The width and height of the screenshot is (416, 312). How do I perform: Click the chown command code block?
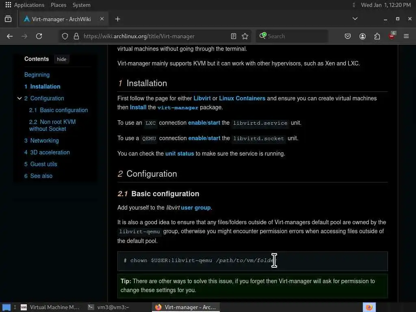253,261
